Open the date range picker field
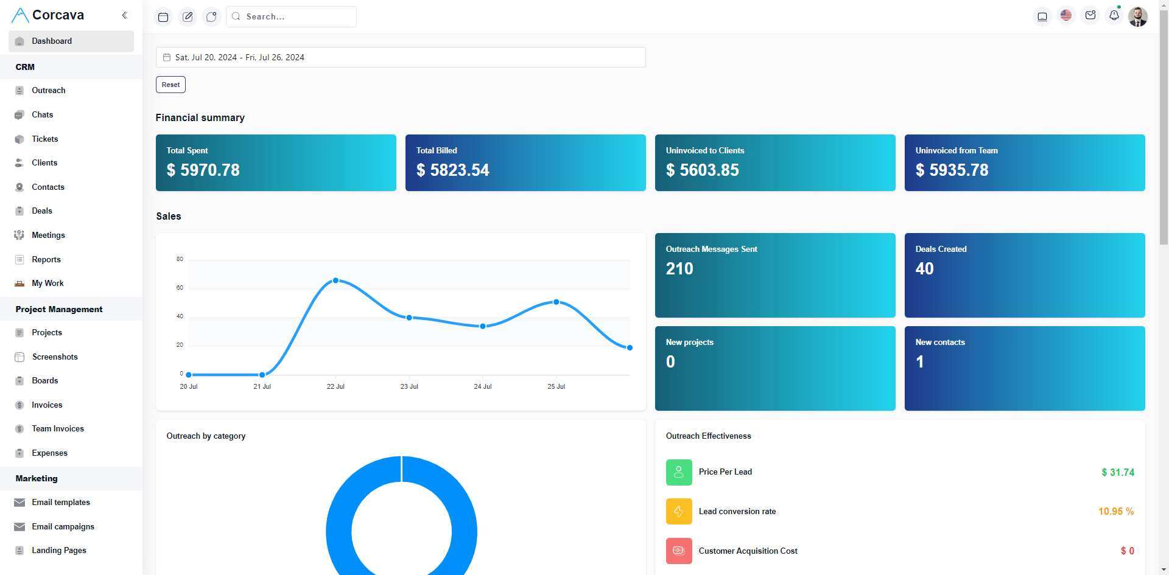Image resolution: width=1169 pixels, height=575 pixels. pyautogui.click(x=401, y=57)
